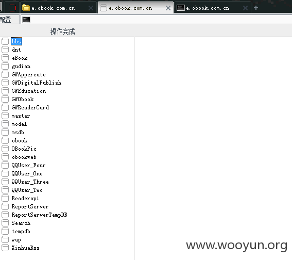Click the database icon beside QQUser_Two
This screenshot has width=292, height=260.
click(x=5, y=190)
